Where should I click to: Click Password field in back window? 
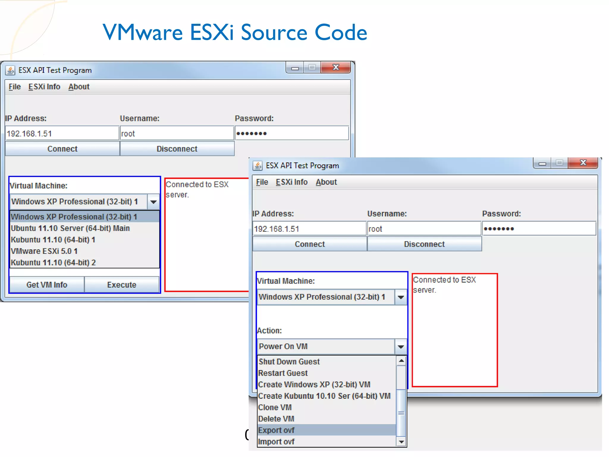pos(292,133)
